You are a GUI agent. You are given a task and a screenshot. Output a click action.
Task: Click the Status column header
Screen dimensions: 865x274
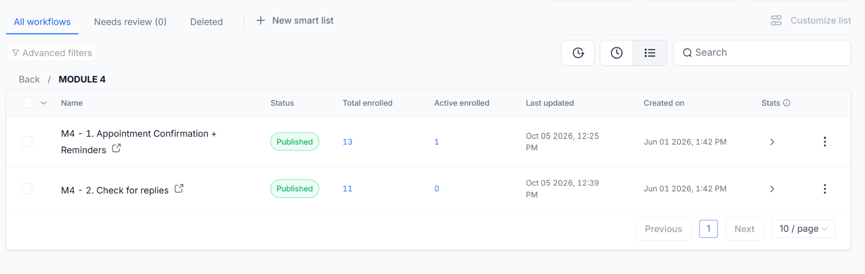pyautogui.click(x=282, y=103)
